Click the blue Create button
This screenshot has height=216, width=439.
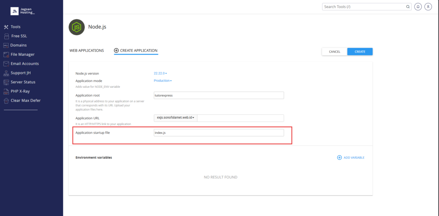point(360,51)
